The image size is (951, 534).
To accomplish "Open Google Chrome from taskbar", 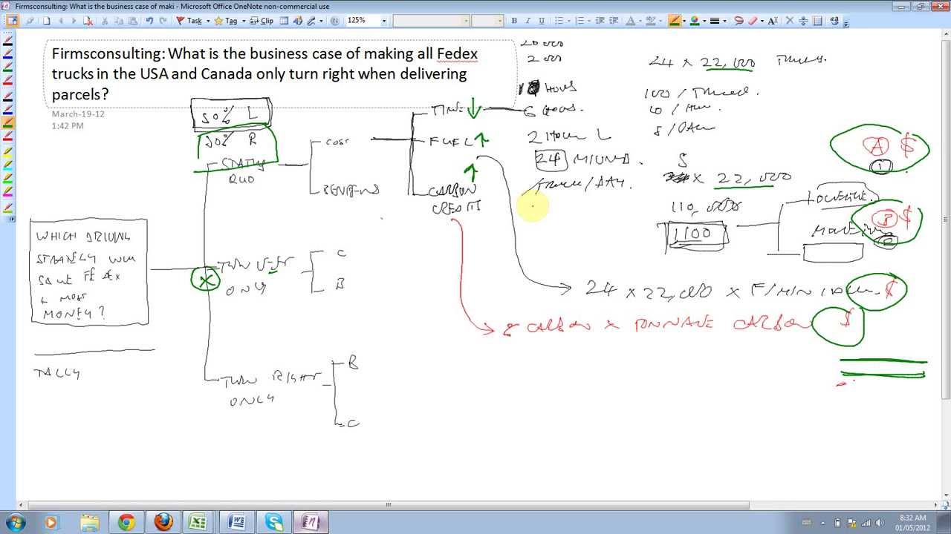I will [x=126, y=522].
